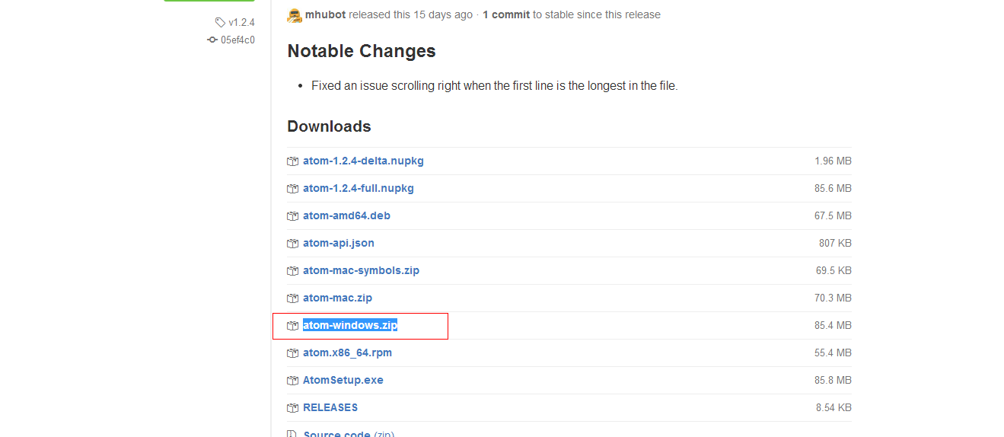Click the tag icon next to v1.2.4

tap(220, 23)
